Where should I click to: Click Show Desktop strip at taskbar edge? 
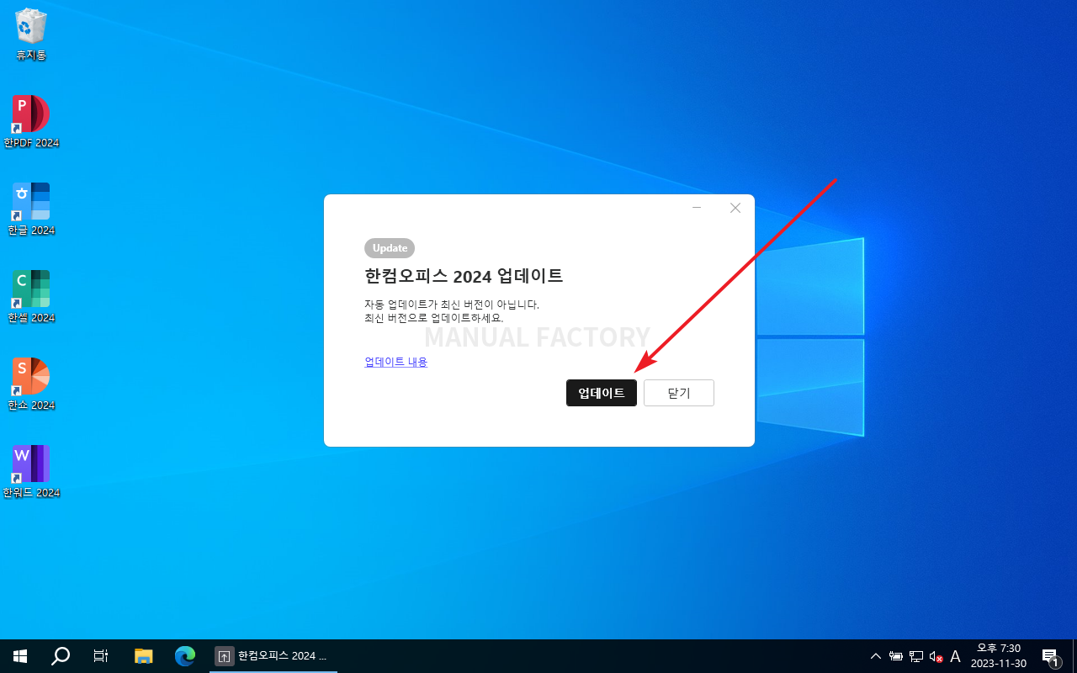pos(1074,656)
